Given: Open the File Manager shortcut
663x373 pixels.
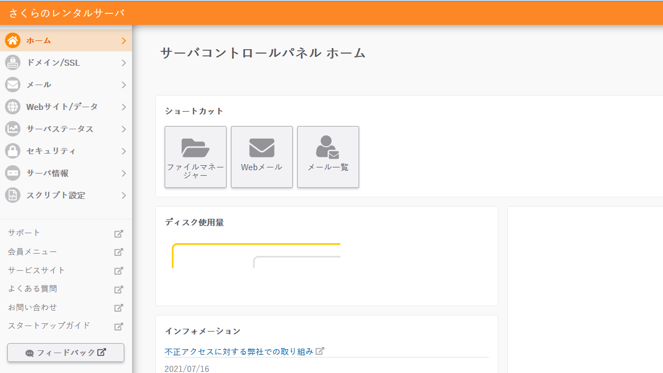Looking at the screenshot, I should (x=195, y=156).
